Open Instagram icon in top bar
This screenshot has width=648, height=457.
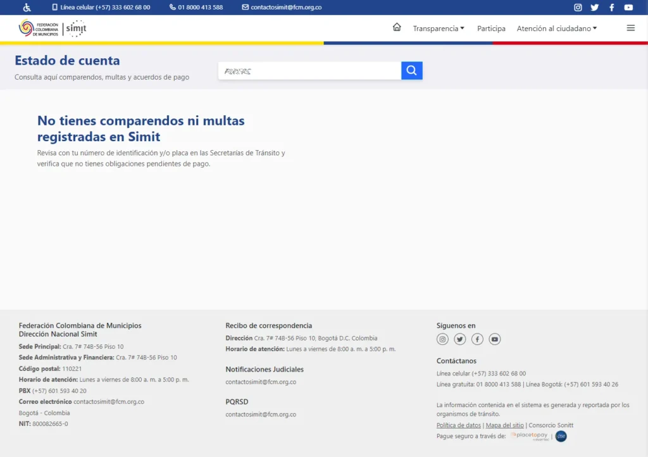coord(578,8)
